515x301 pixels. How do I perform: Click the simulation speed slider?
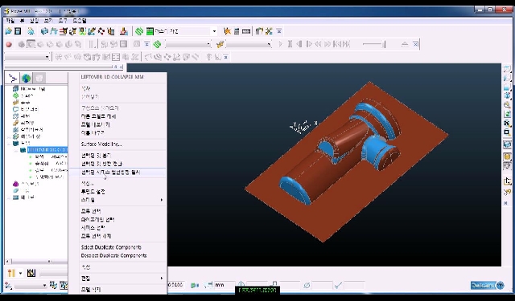point(373,44)
